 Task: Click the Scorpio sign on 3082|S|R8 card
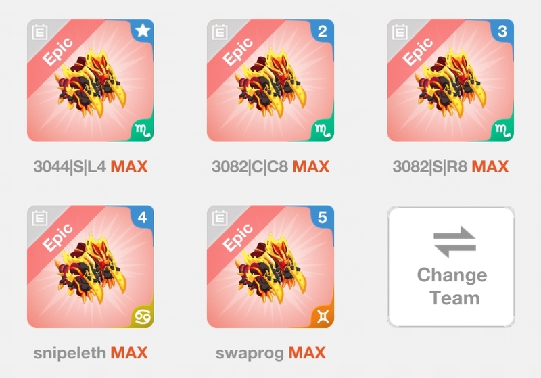click(502, 131)
